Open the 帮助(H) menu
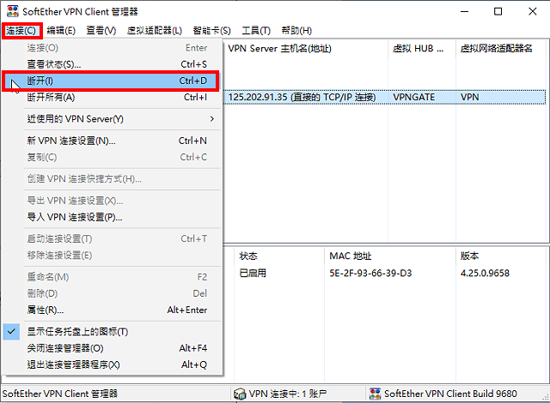This screenshot has width=550, height=403. [x=296, y=31]
